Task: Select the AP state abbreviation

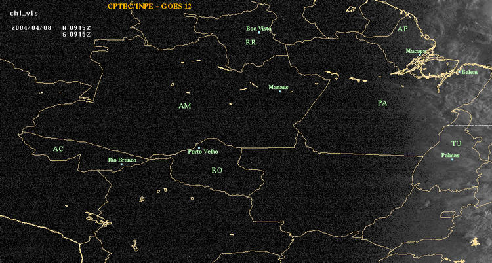Action: (403, 29)
